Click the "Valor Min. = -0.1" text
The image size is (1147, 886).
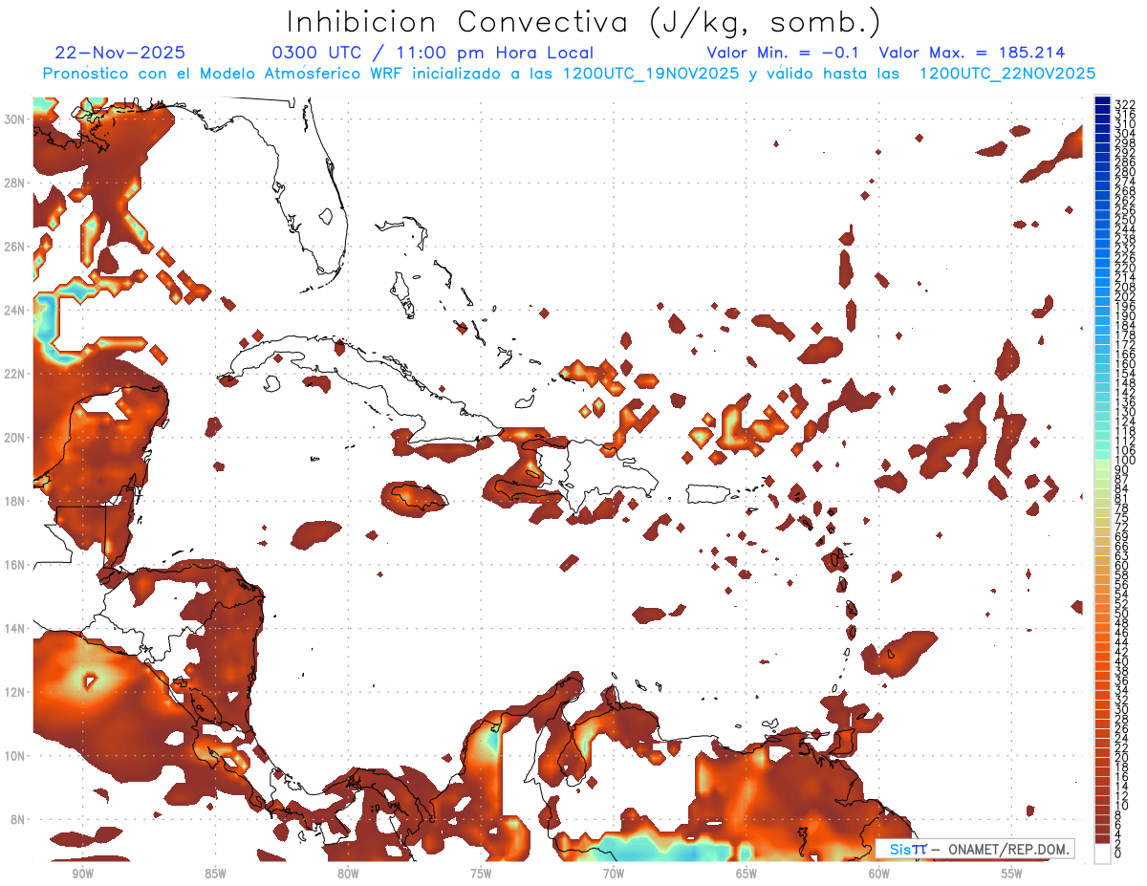click(x=785, y=53)
